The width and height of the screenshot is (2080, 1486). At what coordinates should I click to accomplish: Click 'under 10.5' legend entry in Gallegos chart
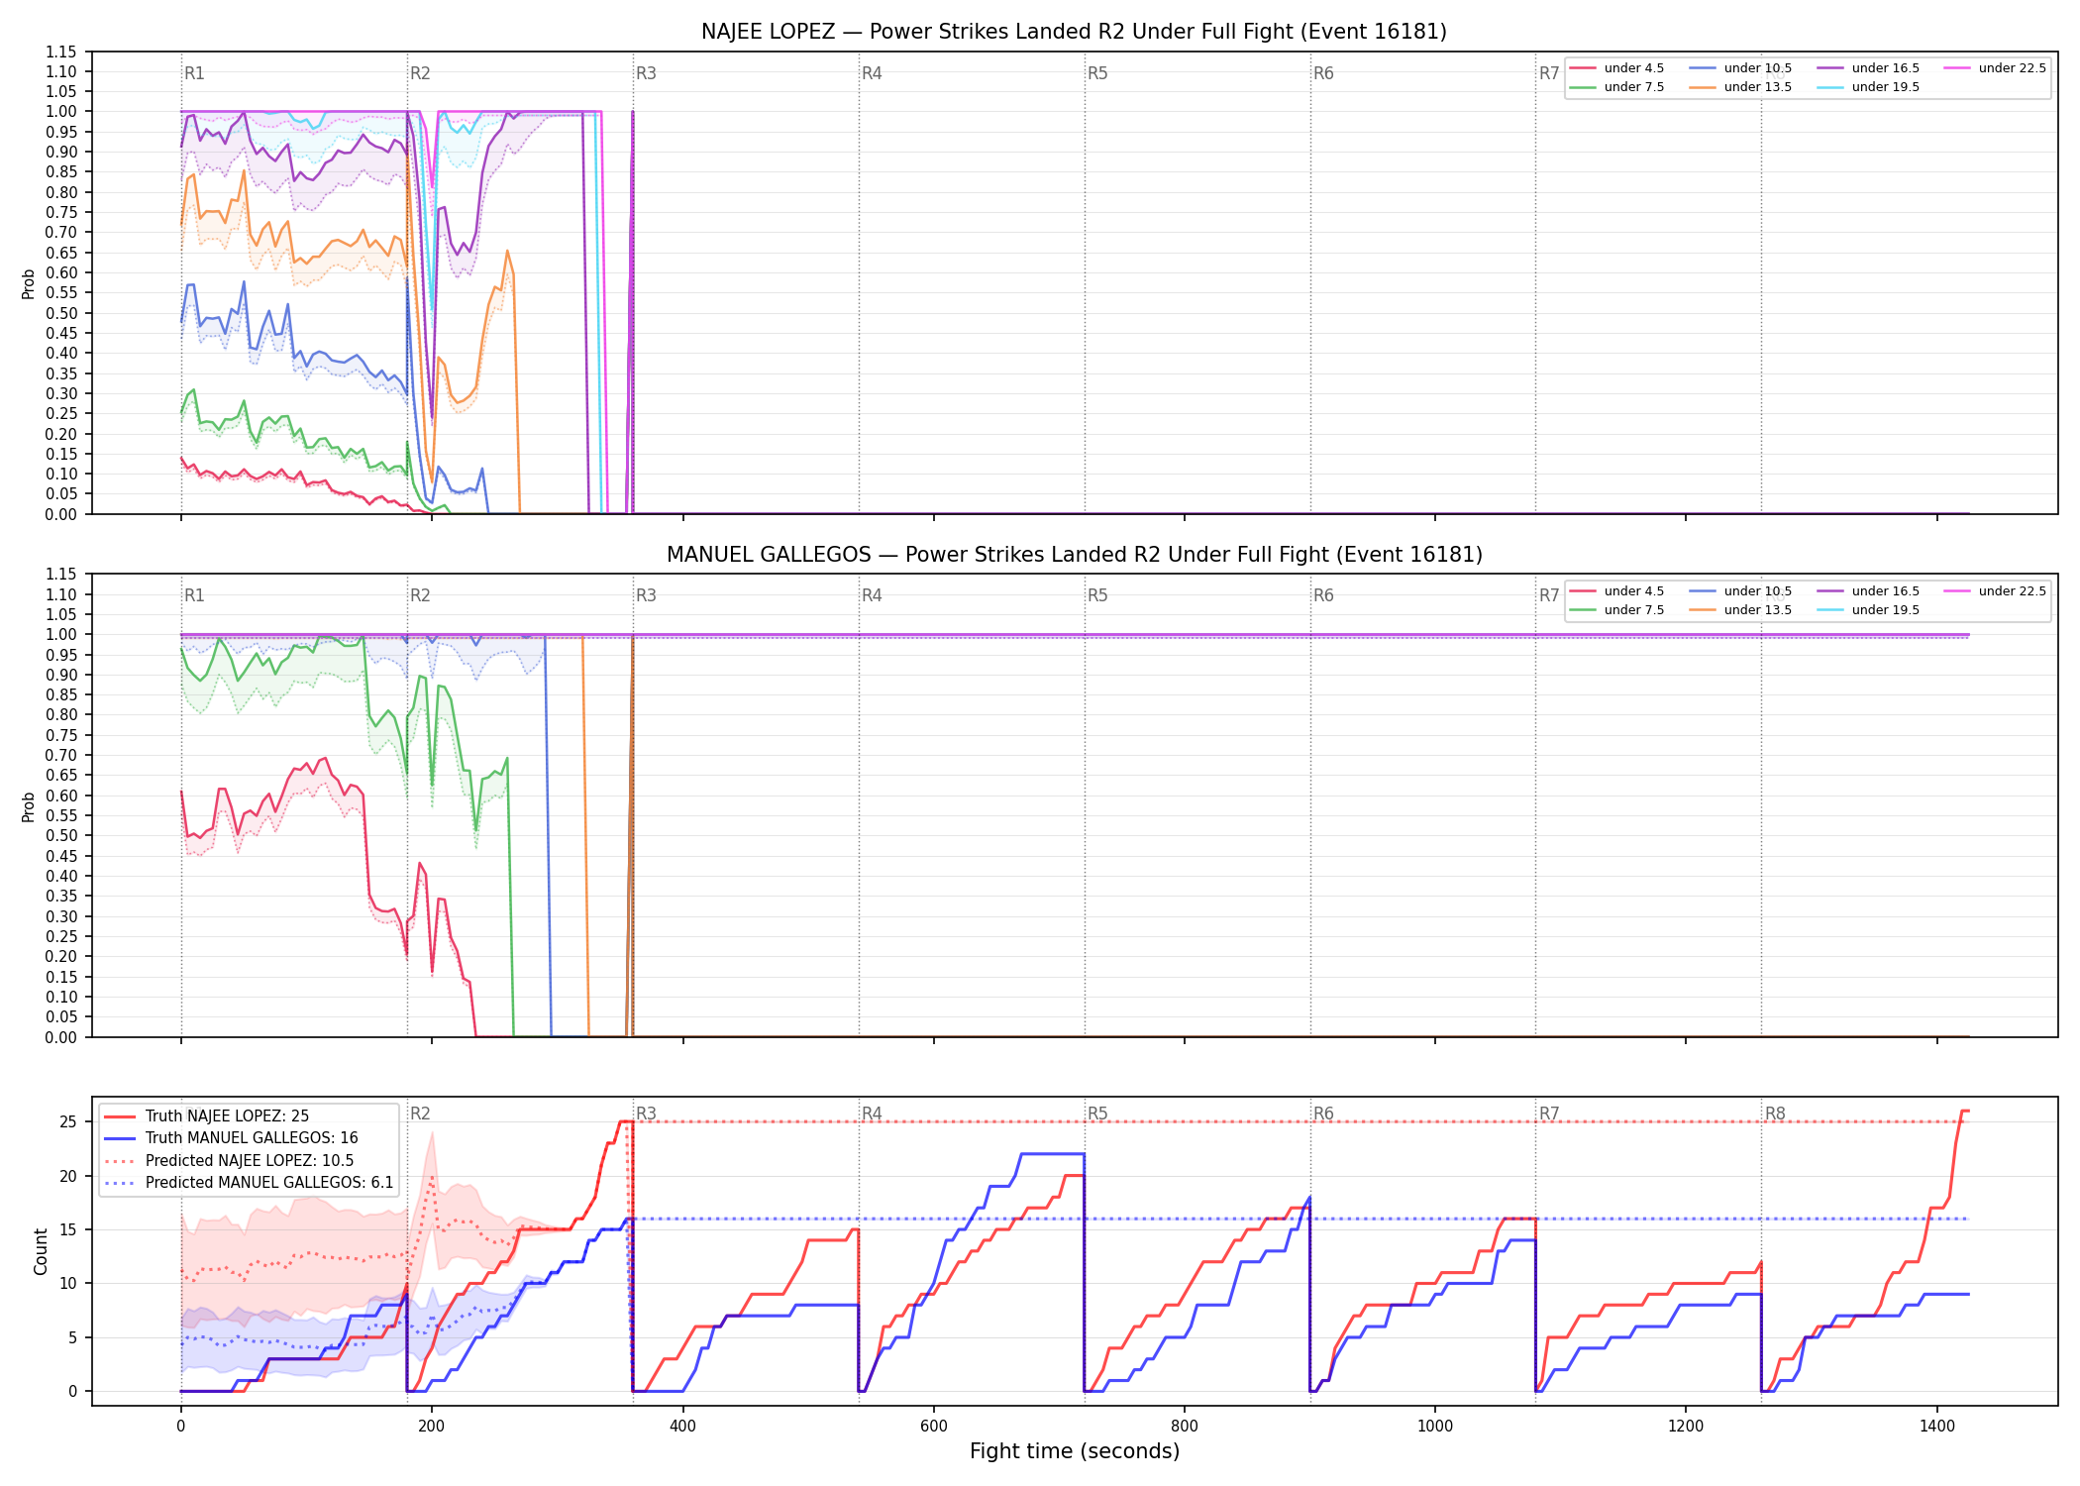coord(1741,591)
